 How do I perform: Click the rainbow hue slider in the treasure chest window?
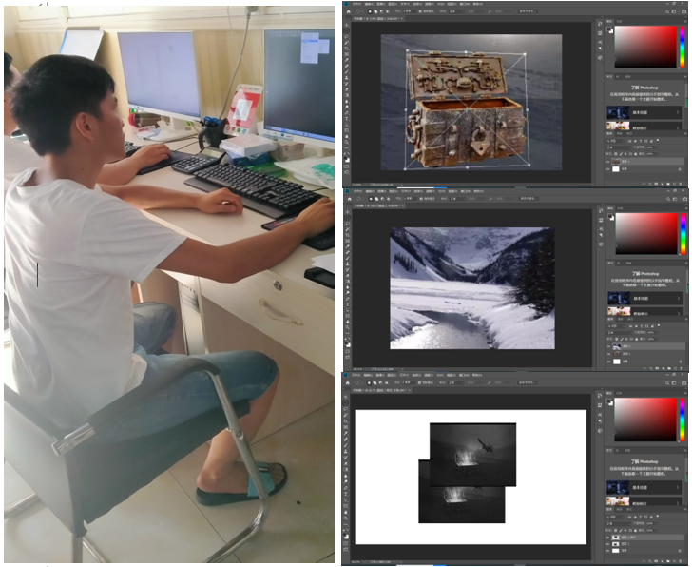tap(684, 46)
